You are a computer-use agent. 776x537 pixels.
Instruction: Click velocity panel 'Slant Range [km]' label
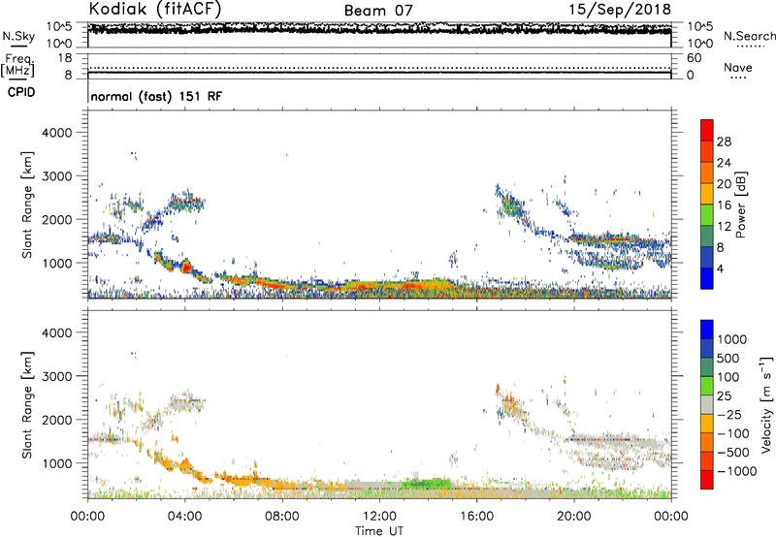coord(26,404)
